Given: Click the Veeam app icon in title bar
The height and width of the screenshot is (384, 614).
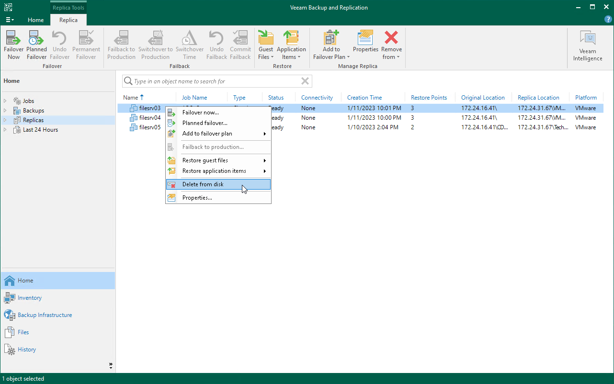Looking at the screenshot, I should (x=8, y=7).
